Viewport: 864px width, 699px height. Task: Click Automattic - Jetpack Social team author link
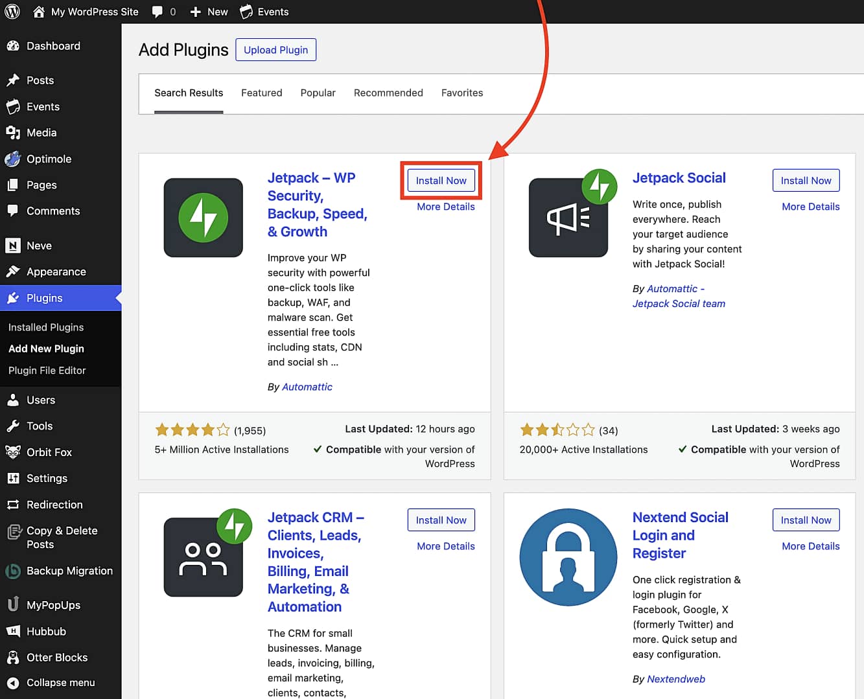click(x=679, y=296)
